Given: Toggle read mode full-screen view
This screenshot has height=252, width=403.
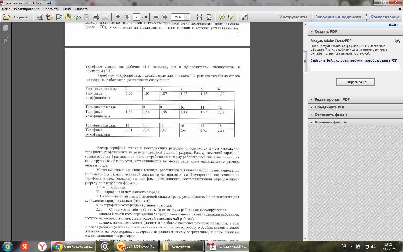Looking at the screenshot, I should (x=244, y=17).
